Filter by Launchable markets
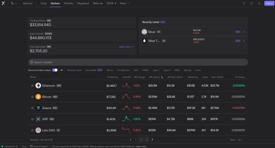The width and height of the screenshot is (275, 148). point(94,70)
